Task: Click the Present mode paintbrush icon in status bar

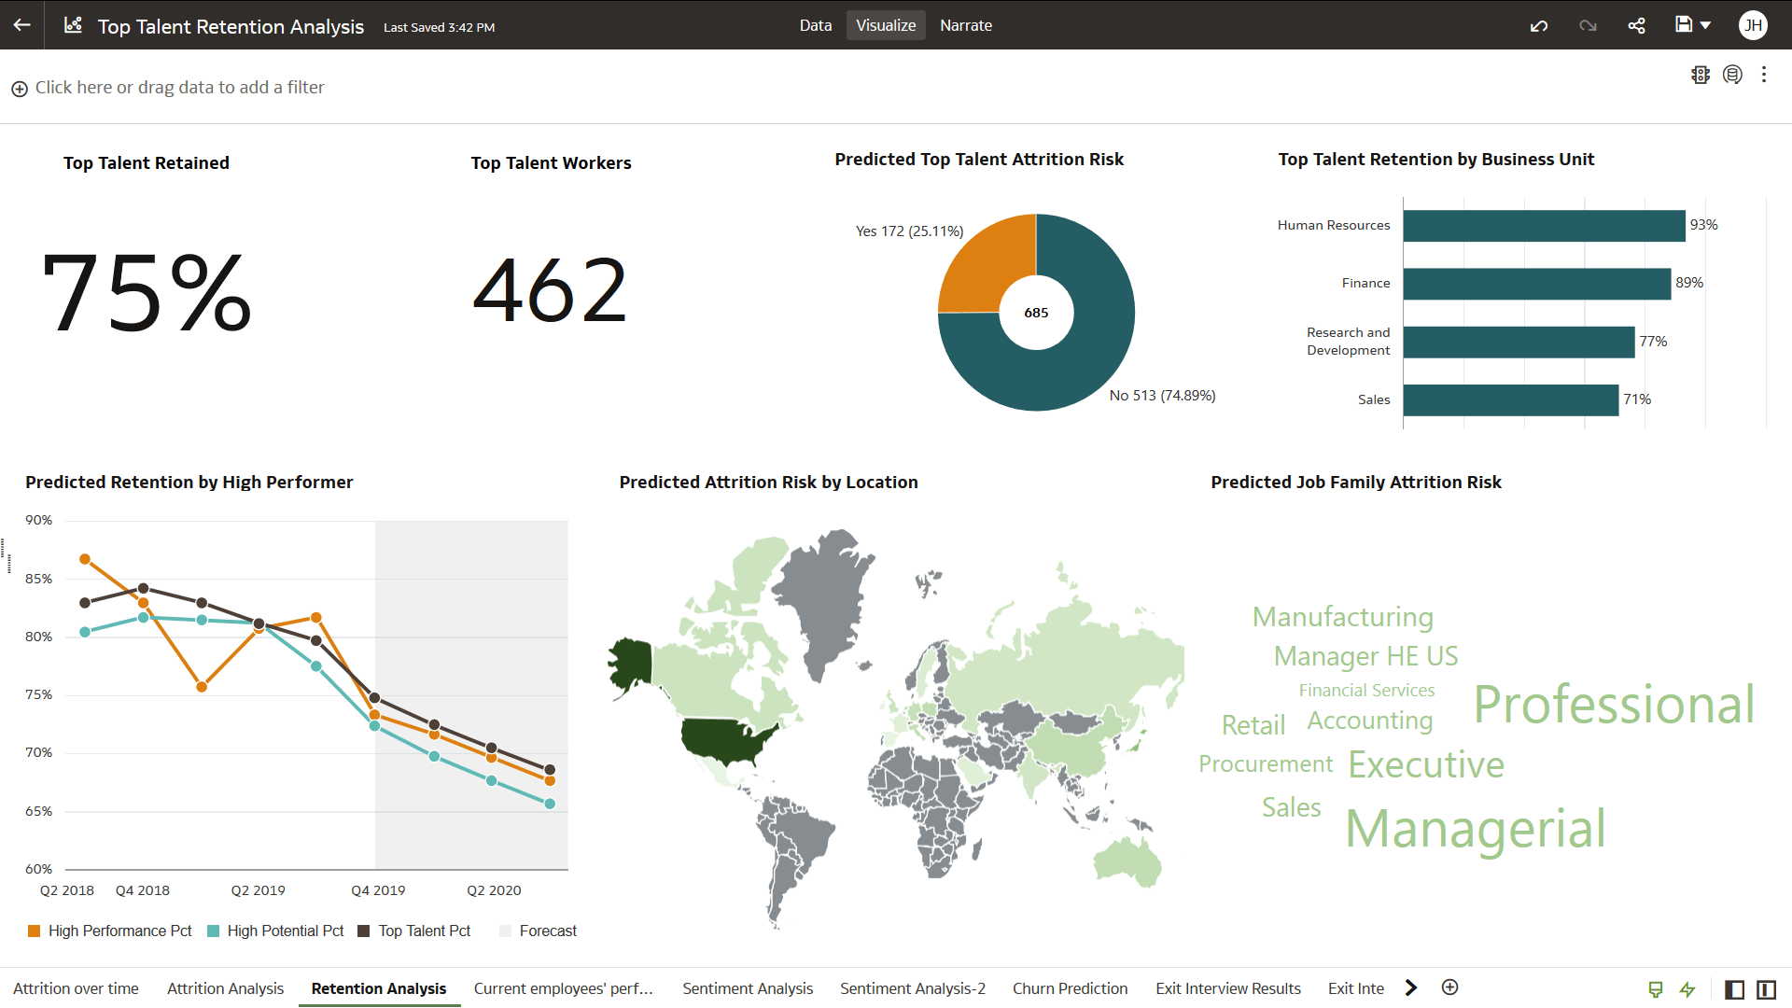Action: [1656, 988]
